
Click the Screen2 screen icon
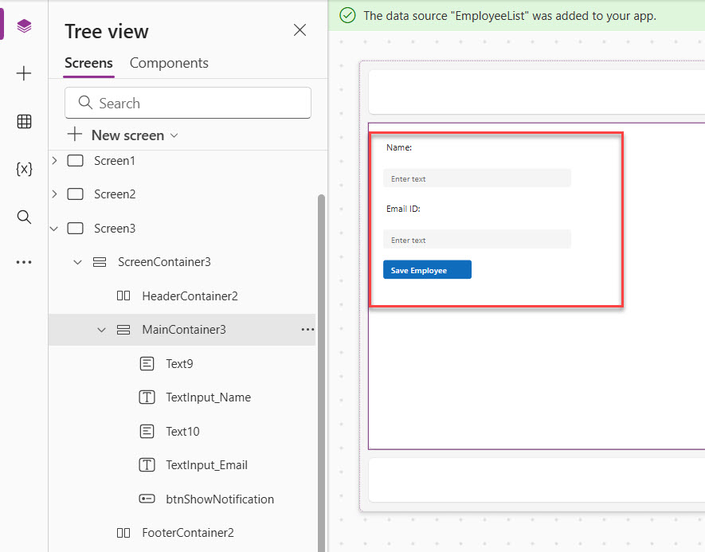(75, 194)
